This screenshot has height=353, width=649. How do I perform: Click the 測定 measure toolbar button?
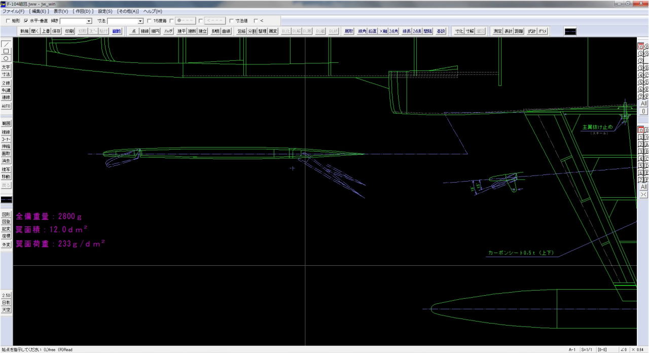click(497, 31)
